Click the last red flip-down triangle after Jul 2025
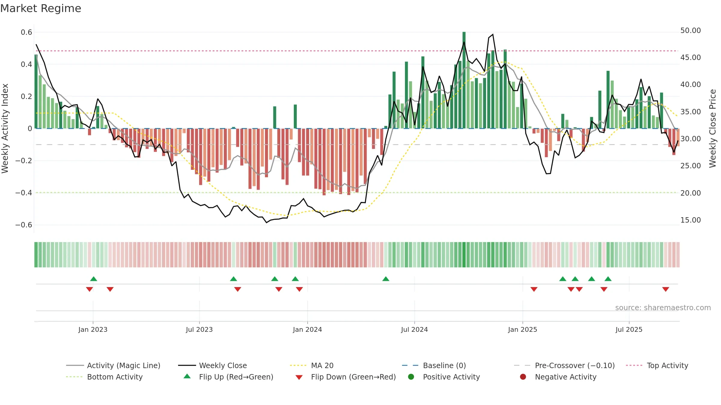 (x=666, y=289)
